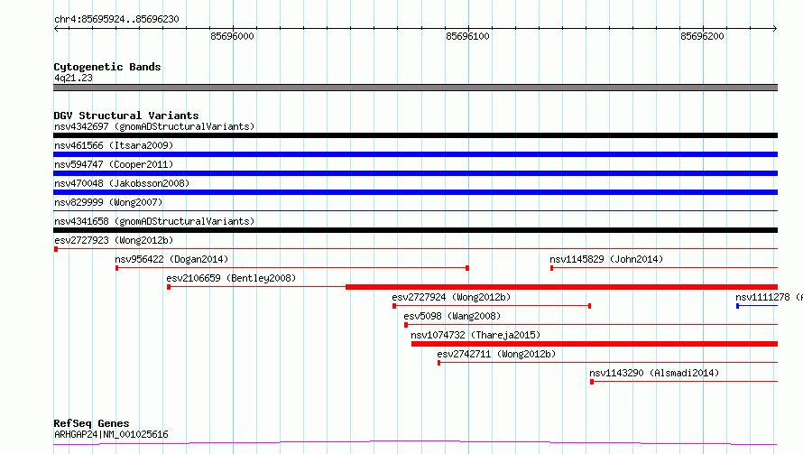Open the RefSeq Genes track title
Viewport: 803px width, 454px height.
91,423
